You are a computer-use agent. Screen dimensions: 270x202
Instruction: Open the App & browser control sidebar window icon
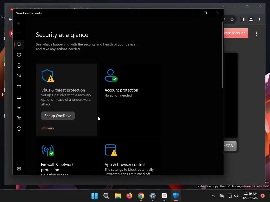(19, 86)
